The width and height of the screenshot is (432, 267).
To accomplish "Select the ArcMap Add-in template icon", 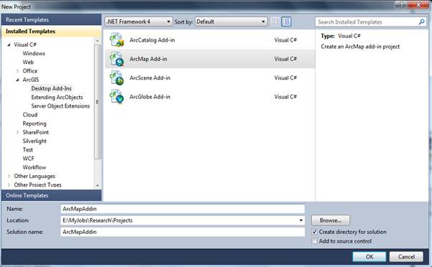I will coord(117,59).
